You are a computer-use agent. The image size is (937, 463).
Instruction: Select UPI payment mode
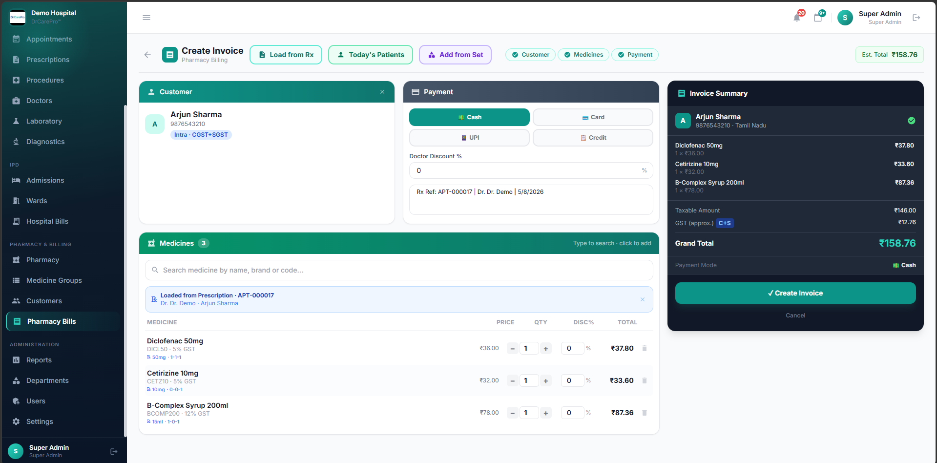point(469,138)
